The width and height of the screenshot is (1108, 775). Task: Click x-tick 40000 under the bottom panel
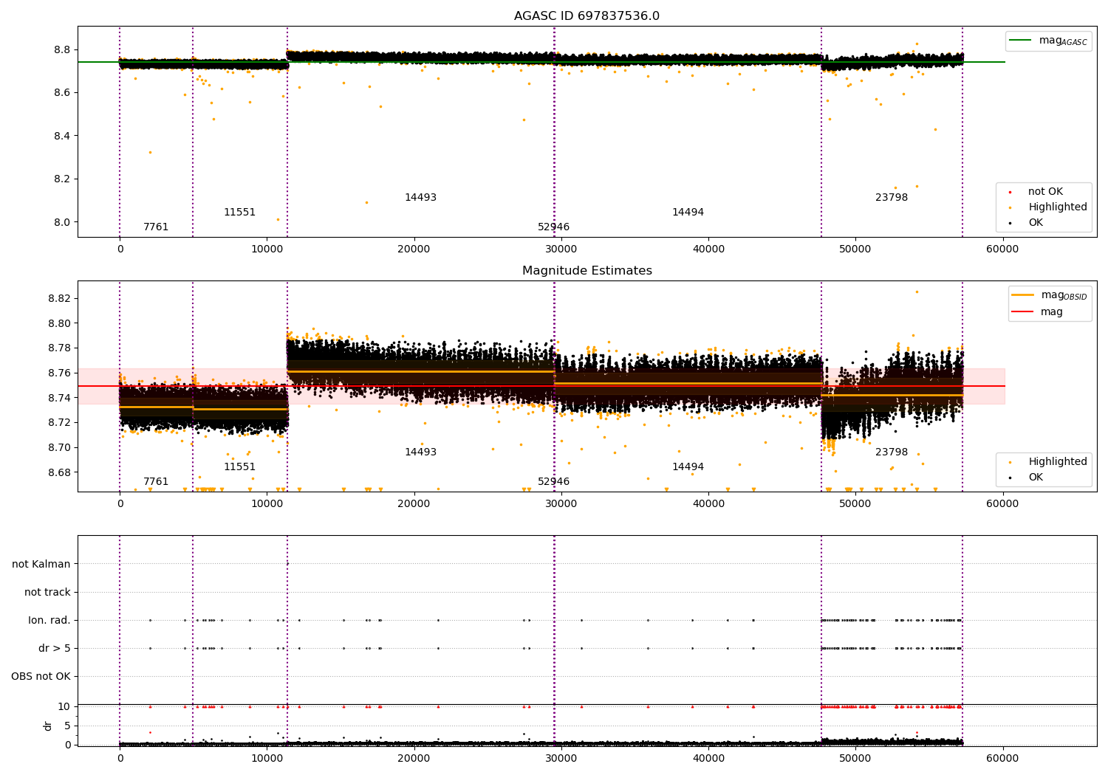pos(708,759)
